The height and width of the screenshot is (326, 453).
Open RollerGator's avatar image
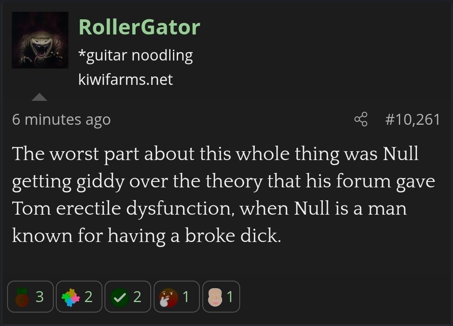click(40, 40)
